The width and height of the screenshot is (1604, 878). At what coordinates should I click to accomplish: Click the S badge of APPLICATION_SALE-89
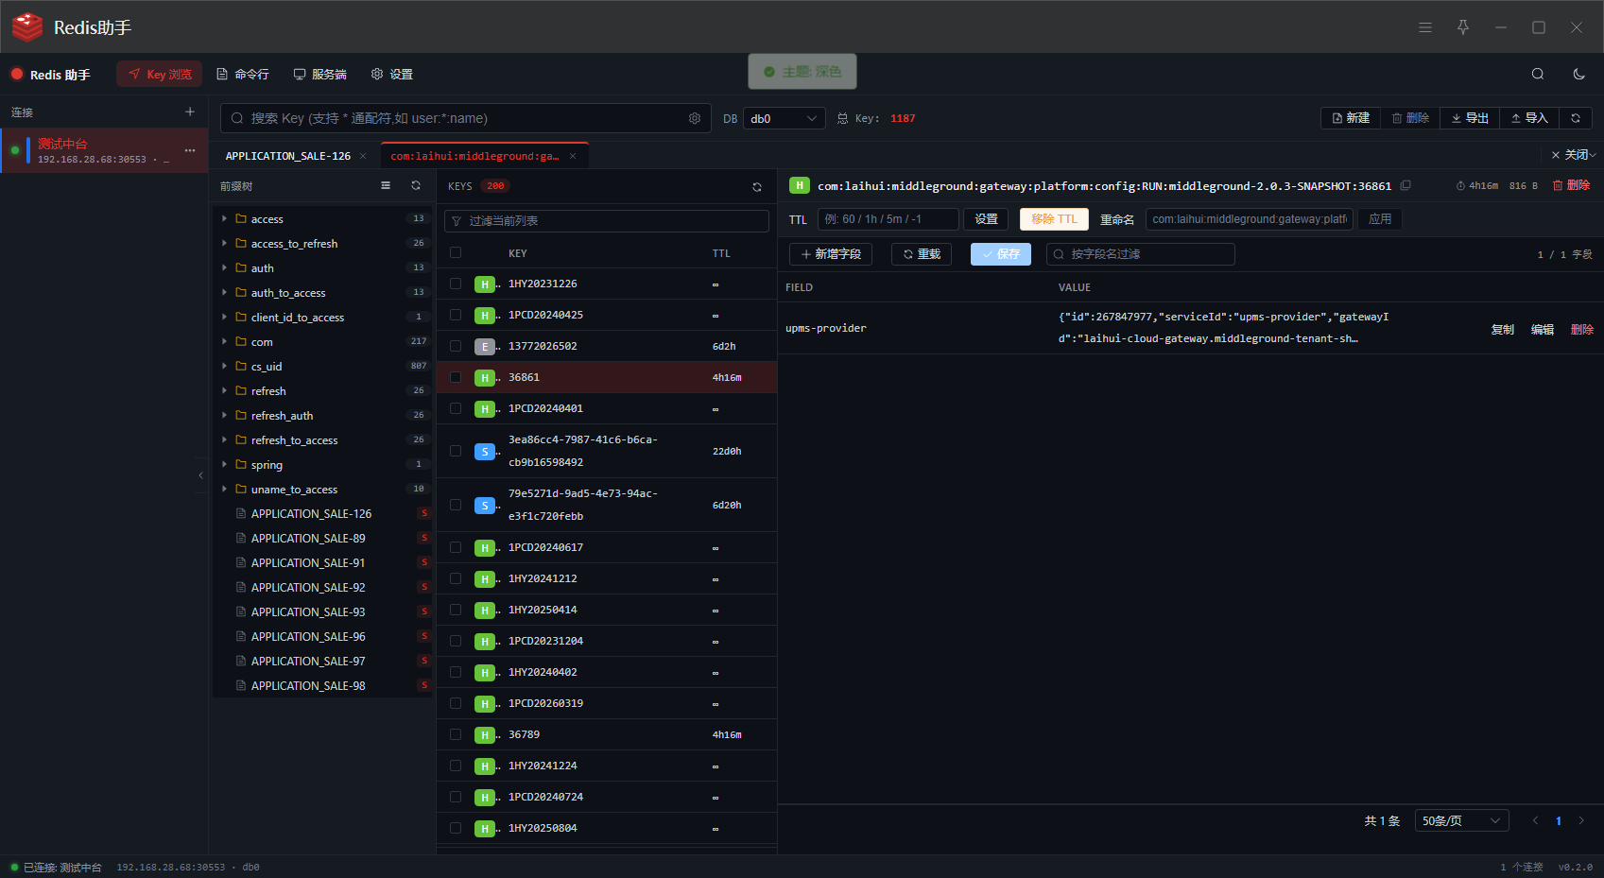pyautogui.click(x=424, y=538)
